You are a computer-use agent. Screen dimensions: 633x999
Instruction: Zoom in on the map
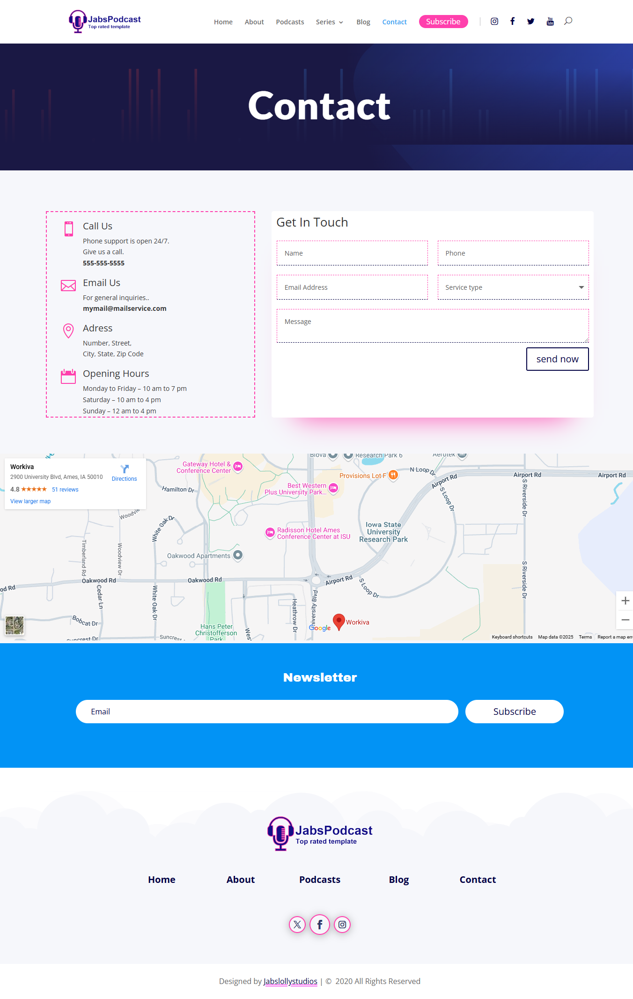click(x=625, y=601)
